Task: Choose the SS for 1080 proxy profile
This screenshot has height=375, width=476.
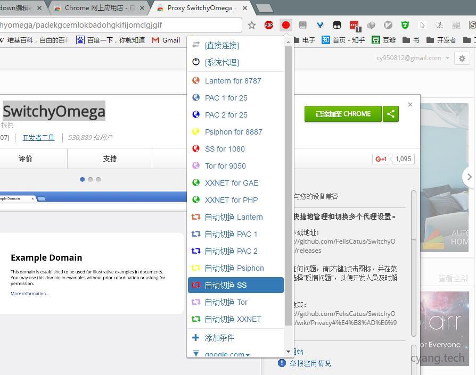Action: point(225,149)
